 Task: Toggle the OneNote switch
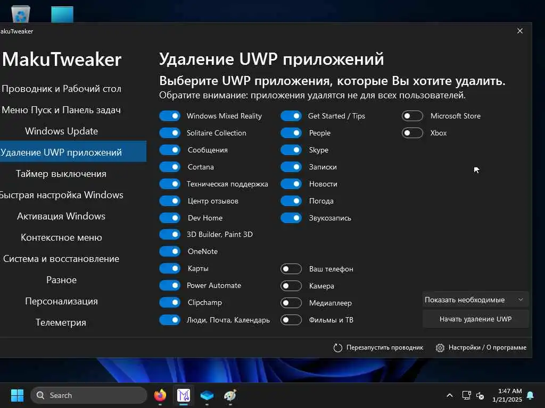[x=170, y=251]
